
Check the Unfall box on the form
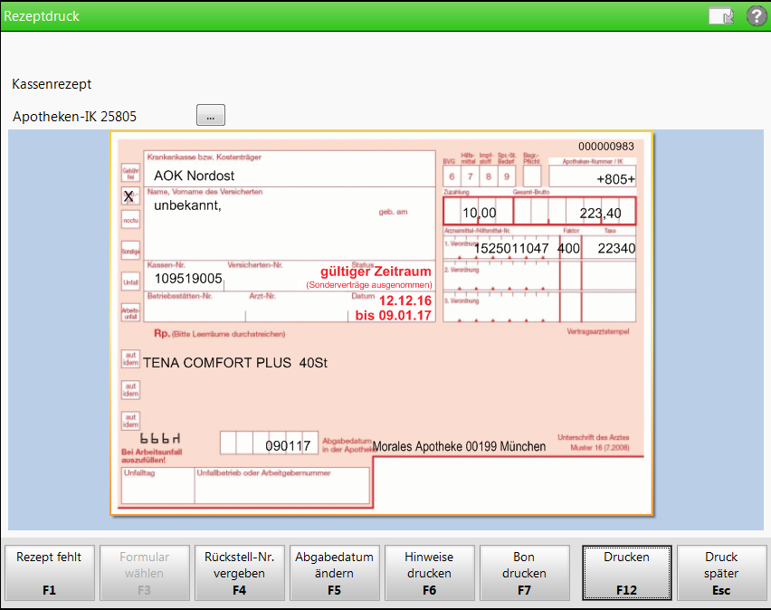coord(130,282)
